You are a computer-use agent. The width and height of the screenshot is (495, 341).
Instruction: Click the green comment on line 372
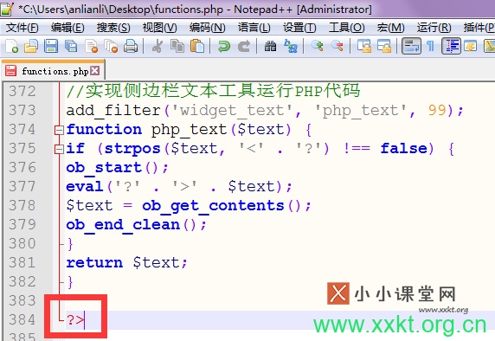tap(213, 91)
